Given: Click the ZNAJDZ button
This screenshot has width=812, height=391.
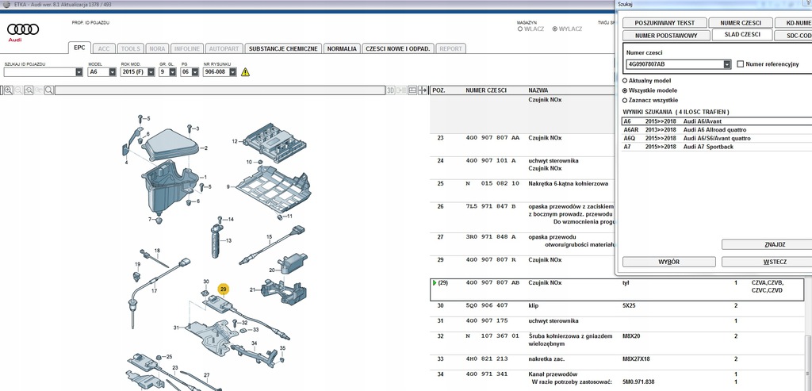Looking at the screenshot, I should [767, 244].
